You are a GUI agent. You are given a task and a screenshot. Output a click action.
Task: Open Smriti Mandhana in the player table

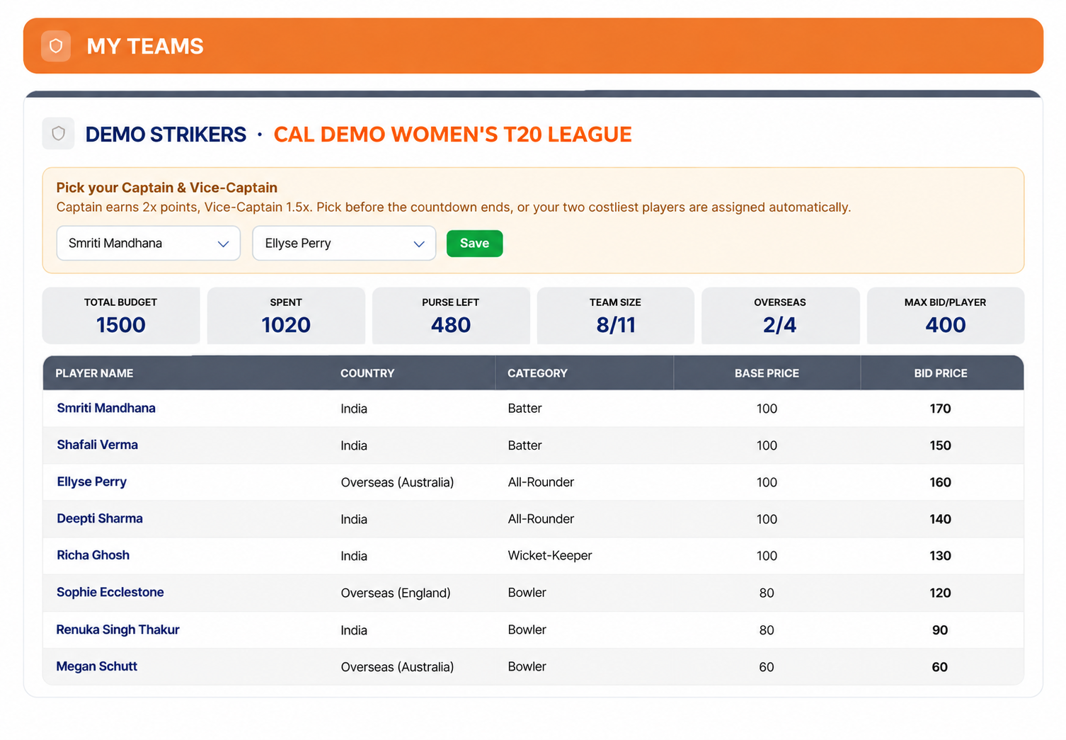coord(106,408)
